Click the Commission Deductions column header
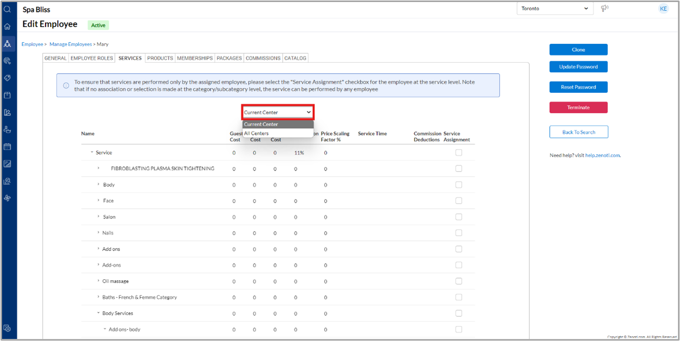680x341 pixels. point(427,136)
